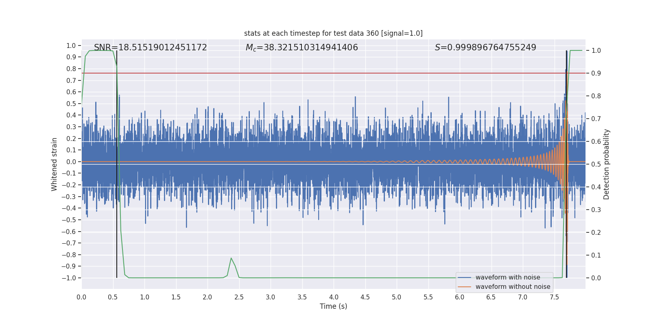Select the 'waveform with noise' legend label
This screenshot has width=651, height=325.
(508, 277)
